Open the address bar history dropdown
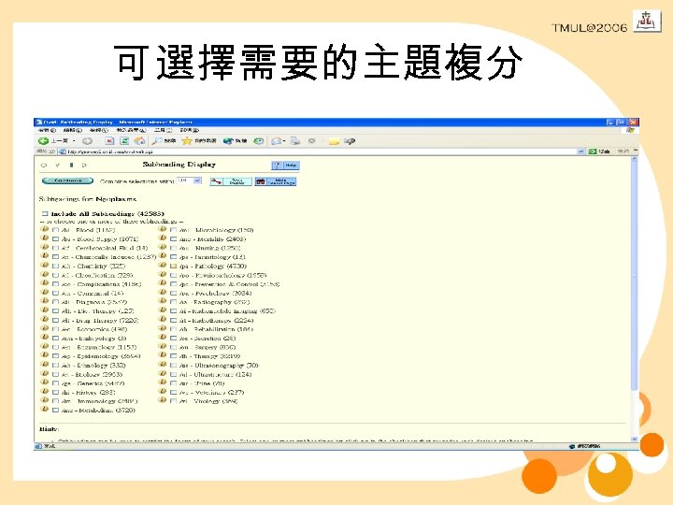 (x=580, y=151)
